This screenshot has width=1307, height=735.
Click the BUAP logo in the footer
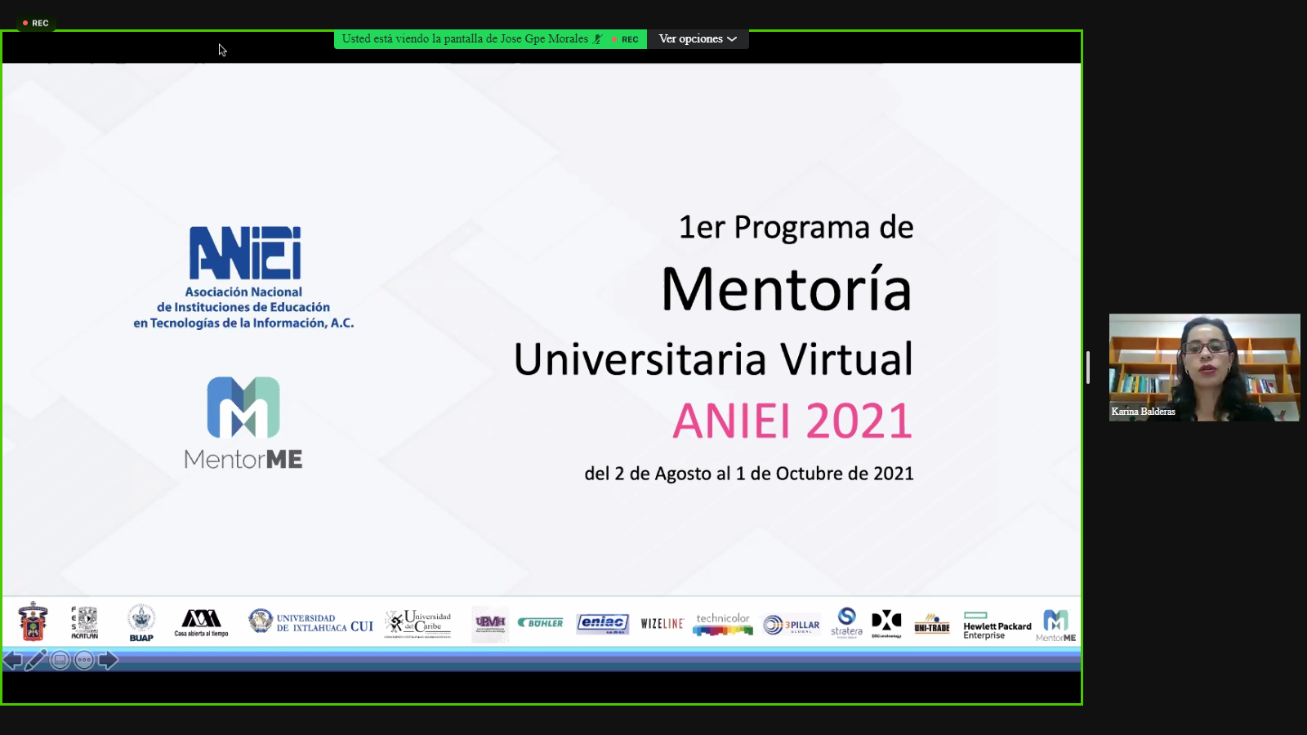pyautogui.click(x=141, y=623)
